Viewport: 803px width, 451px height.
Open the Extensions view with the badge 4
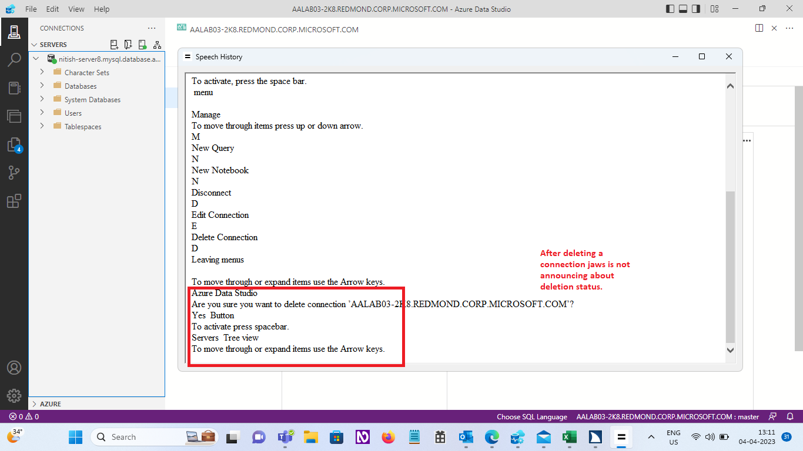(14, 144)
